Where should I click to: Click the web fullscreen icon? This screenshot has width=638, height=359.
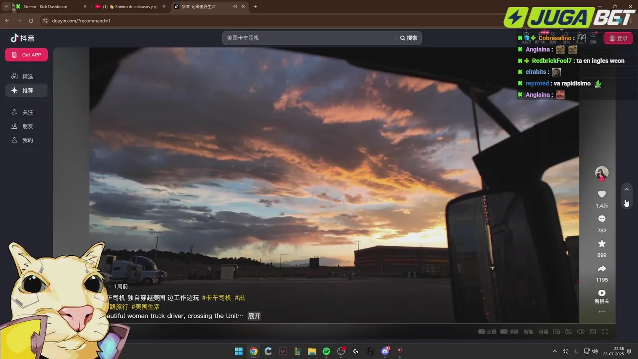click(x=593, y=332)
